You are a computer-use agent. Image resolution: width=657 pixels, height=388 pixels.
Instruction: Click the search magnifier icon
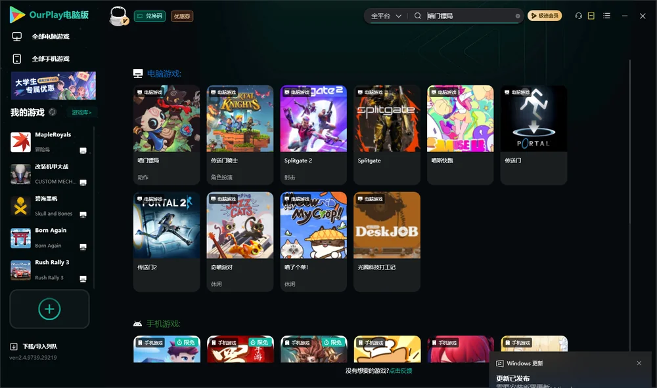(x=417, y=16)
